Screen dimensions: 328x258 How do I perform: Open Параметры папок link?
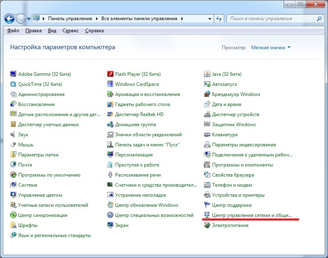coord(38,155)
